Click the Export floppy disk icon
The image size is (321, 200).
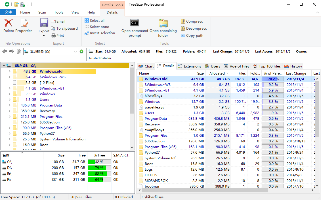(44, 23)
